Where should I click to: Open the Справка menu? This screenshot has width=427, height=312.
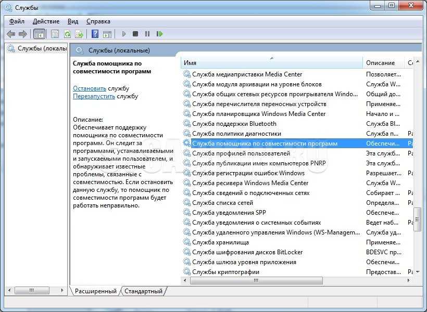(98, 21)
